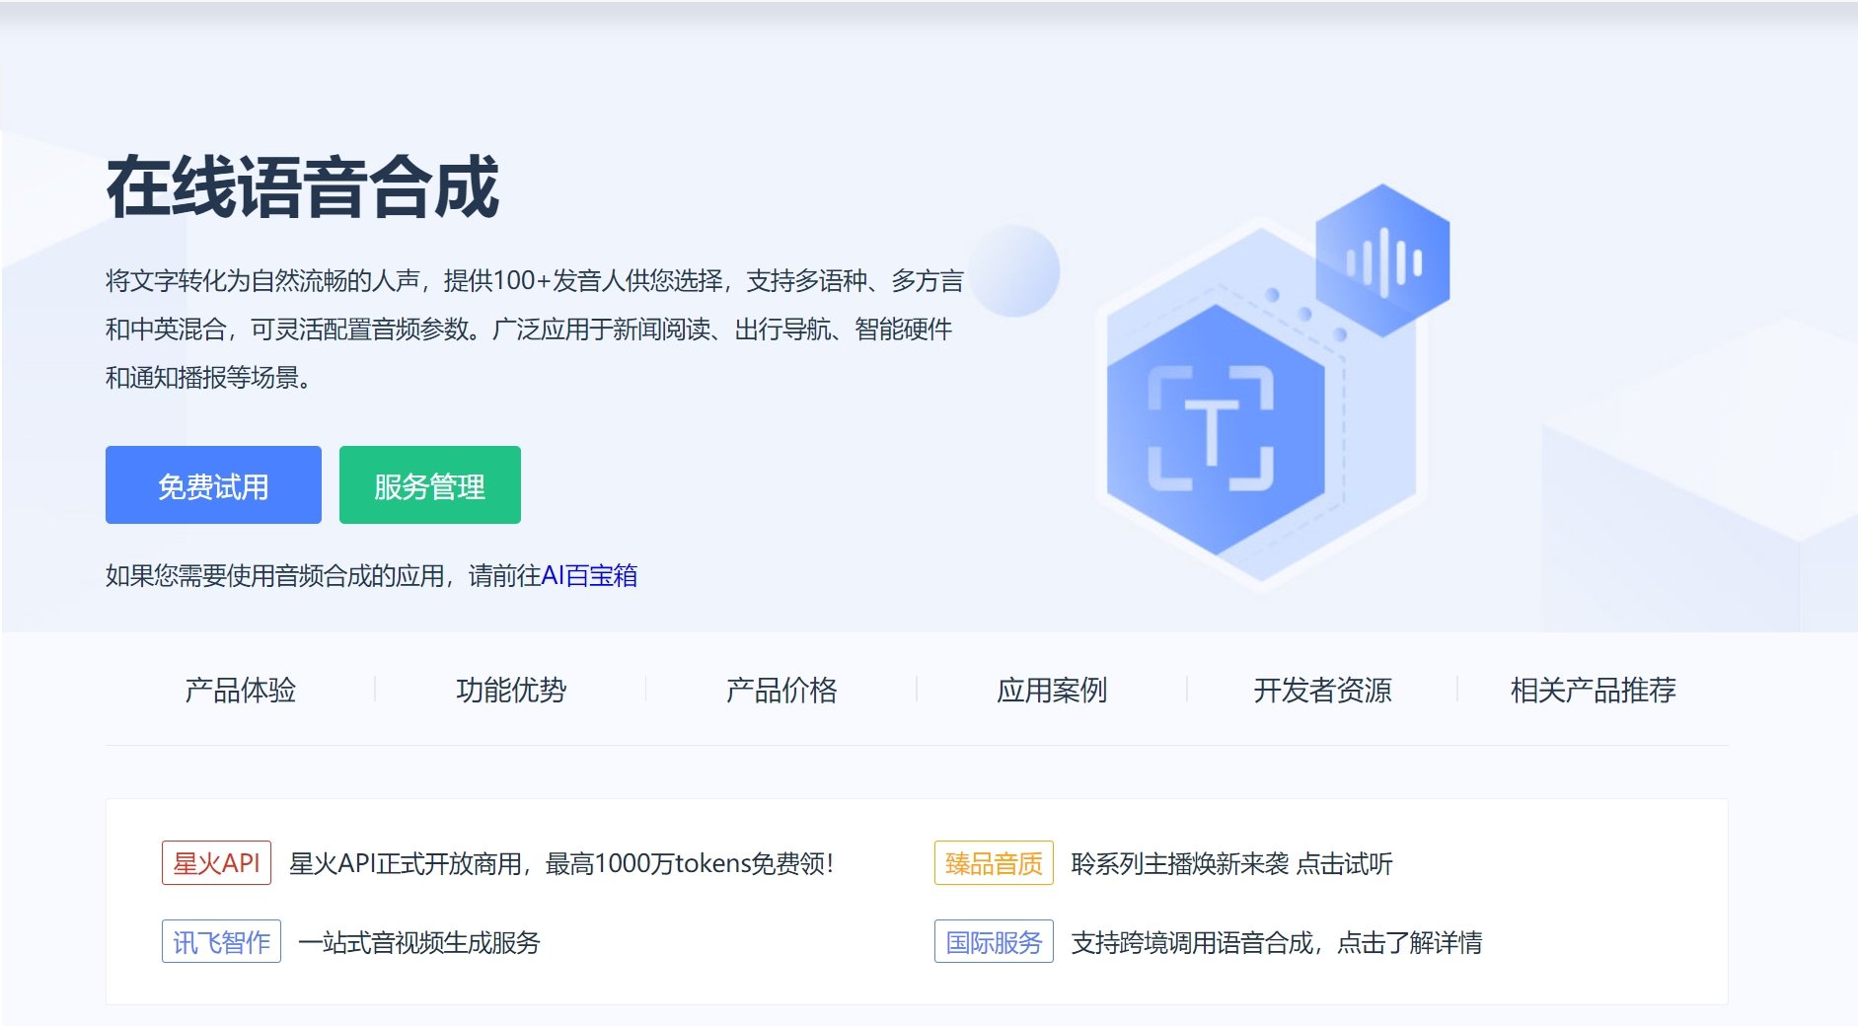Click the 国际服务 badge
This screenshot has height=1026, width=1858.
(x=993, y=942)
